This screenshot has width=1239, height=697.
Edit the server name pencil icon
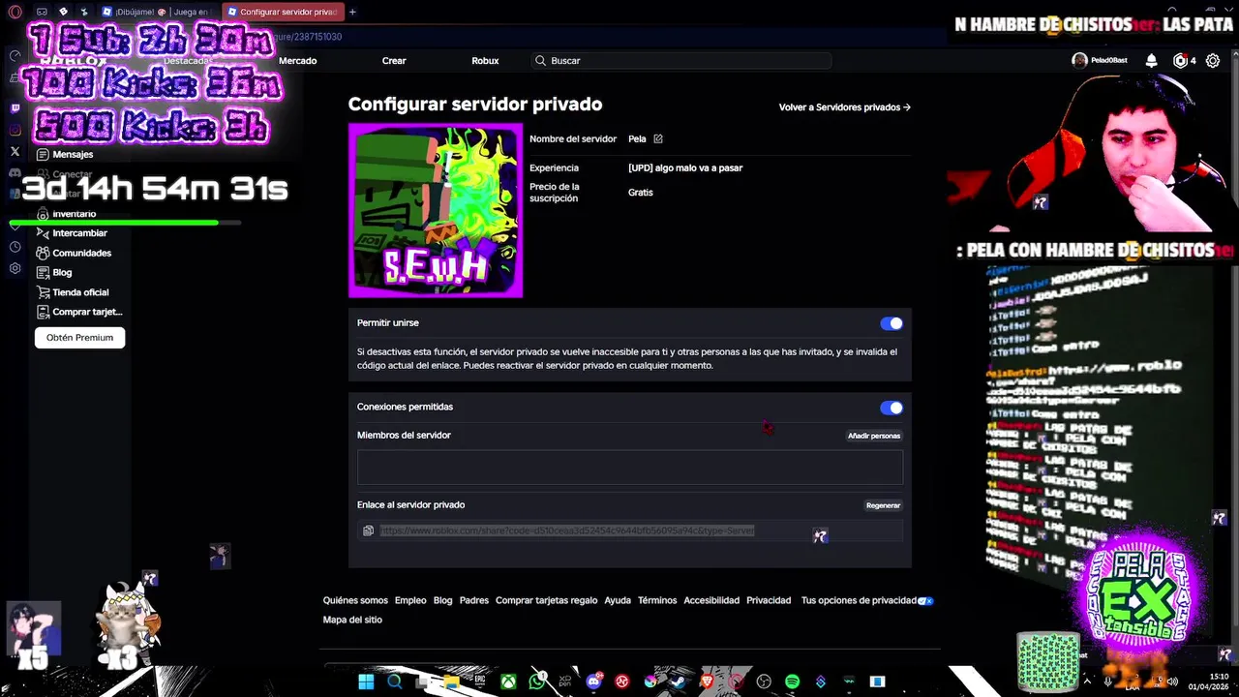coord(658,138)
